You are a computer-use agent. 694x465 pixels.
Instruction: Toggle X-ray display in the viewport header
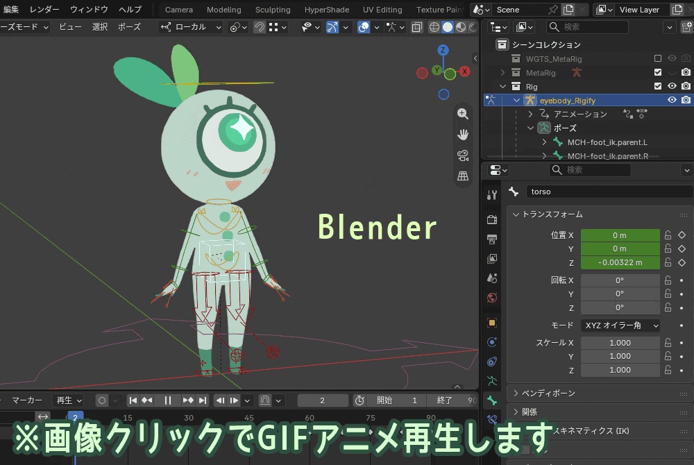(416, 27)
